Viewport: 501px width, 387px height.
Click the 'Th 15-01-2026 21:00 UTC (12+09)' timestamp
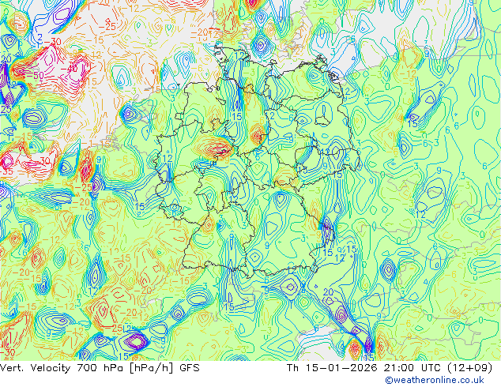point(390,368)
